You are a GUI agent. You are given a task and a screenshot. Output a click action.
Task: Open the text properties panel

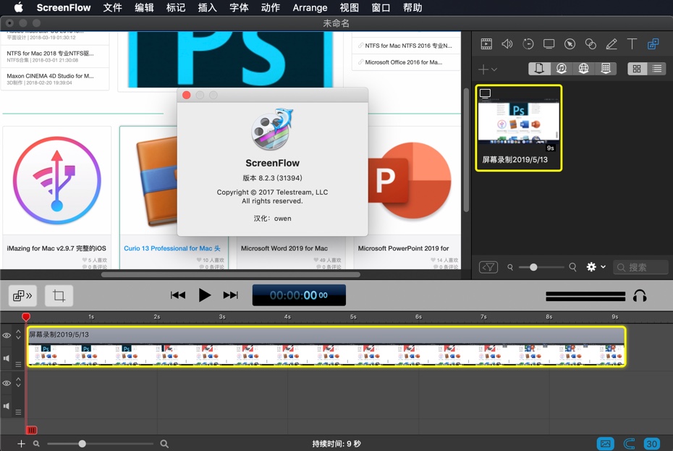tap(631, 43)
